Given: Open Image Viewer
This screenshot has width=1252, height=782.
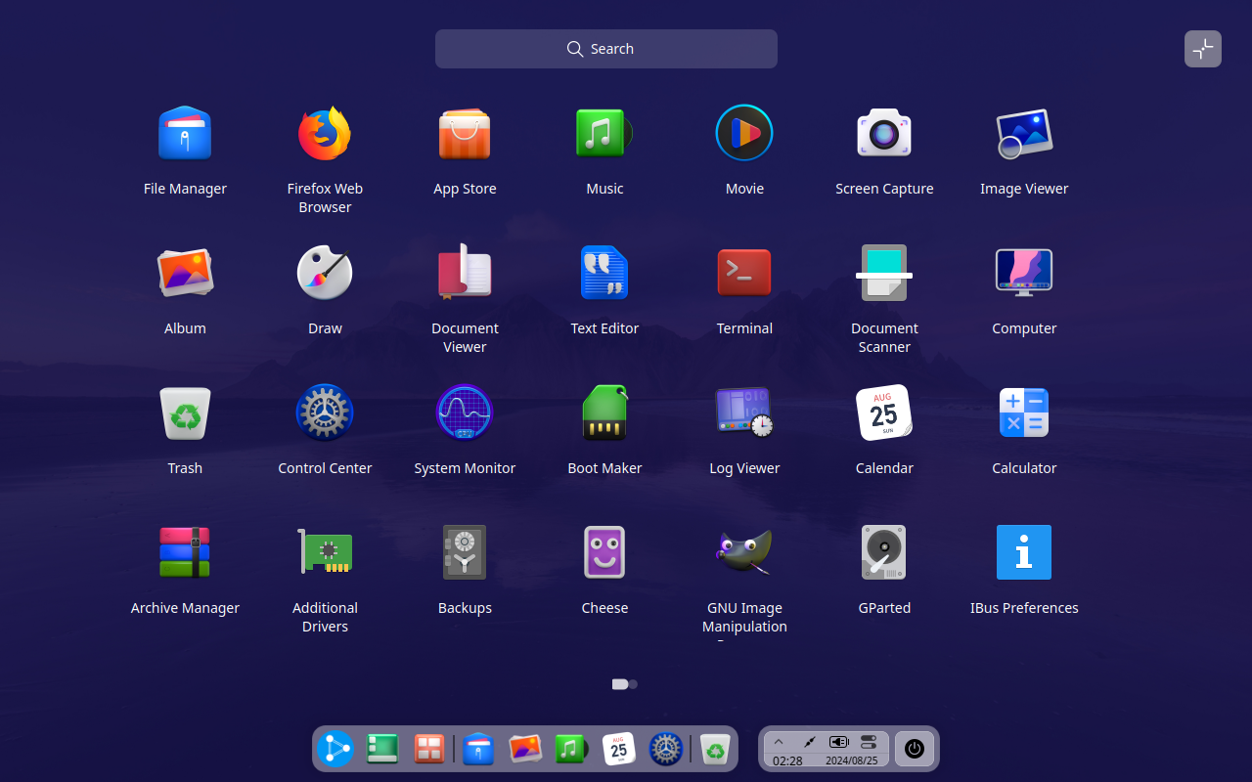Looking at the screenshot, I should pos(1024,133).
